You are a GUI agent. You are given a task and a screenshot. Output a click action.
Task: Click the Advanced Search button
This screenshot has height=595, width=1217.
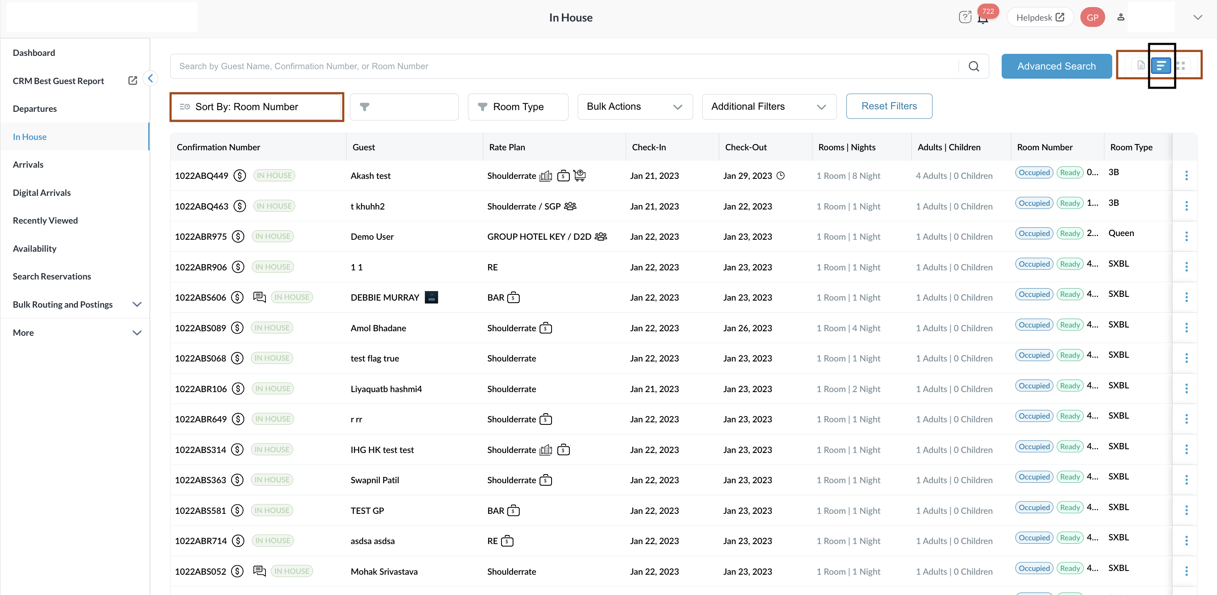[1056, 66]
